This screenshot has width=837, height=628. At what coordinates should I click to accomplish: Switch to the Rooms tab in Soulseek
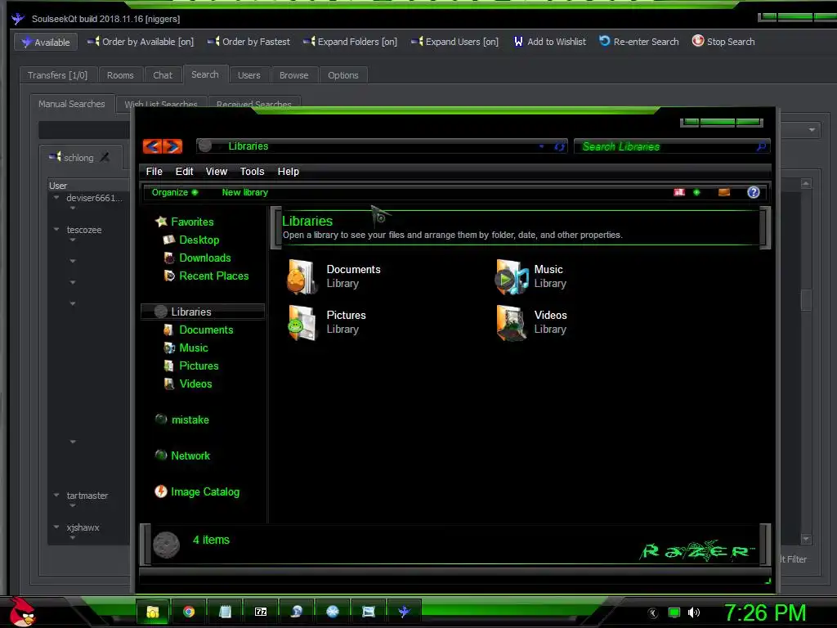(120, 74)
